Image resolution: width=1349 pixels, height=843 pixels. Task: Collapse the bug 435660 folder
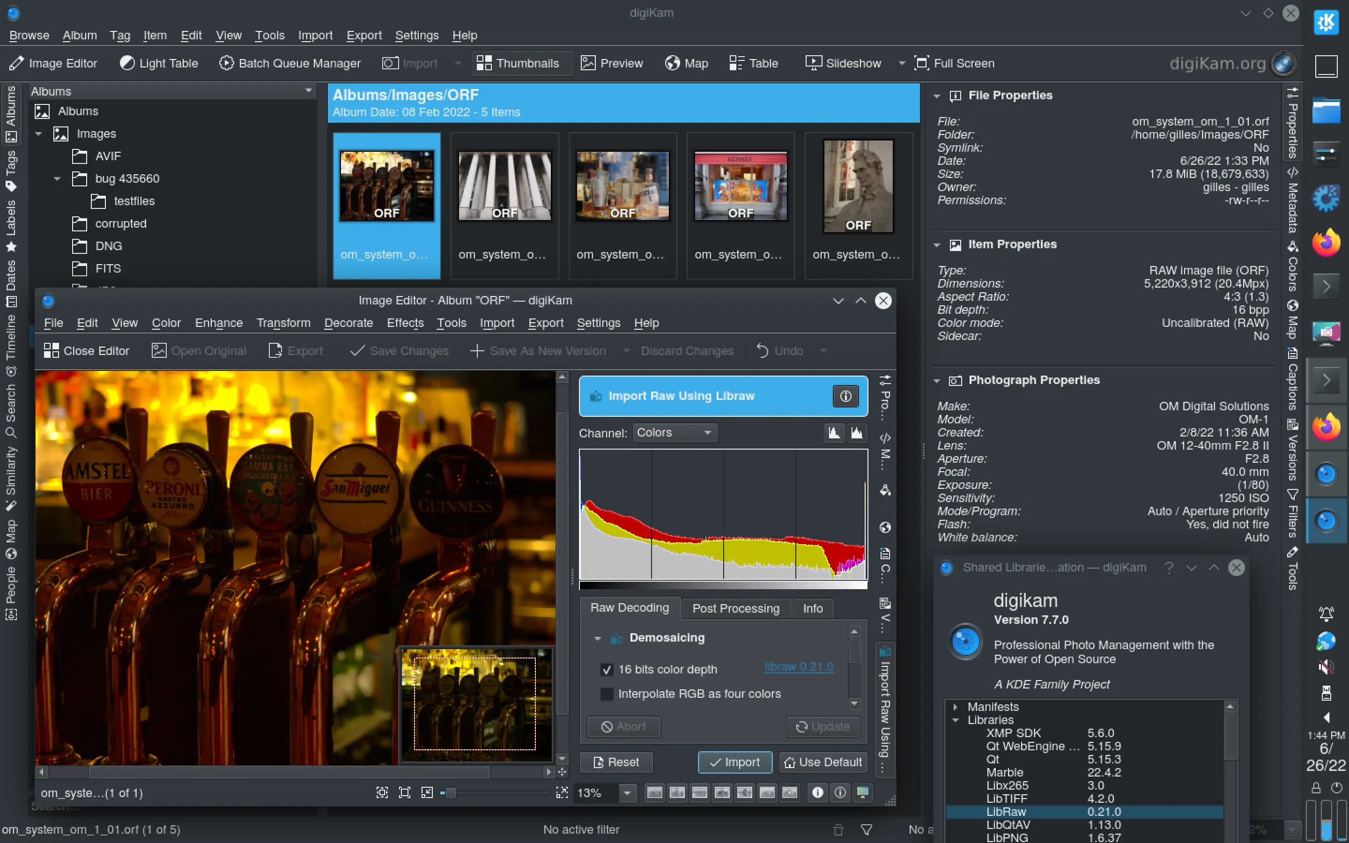tap(57, 178)
